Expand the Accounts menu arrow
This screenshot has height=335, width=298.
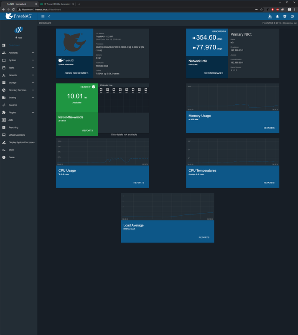(x=33, y=53)
